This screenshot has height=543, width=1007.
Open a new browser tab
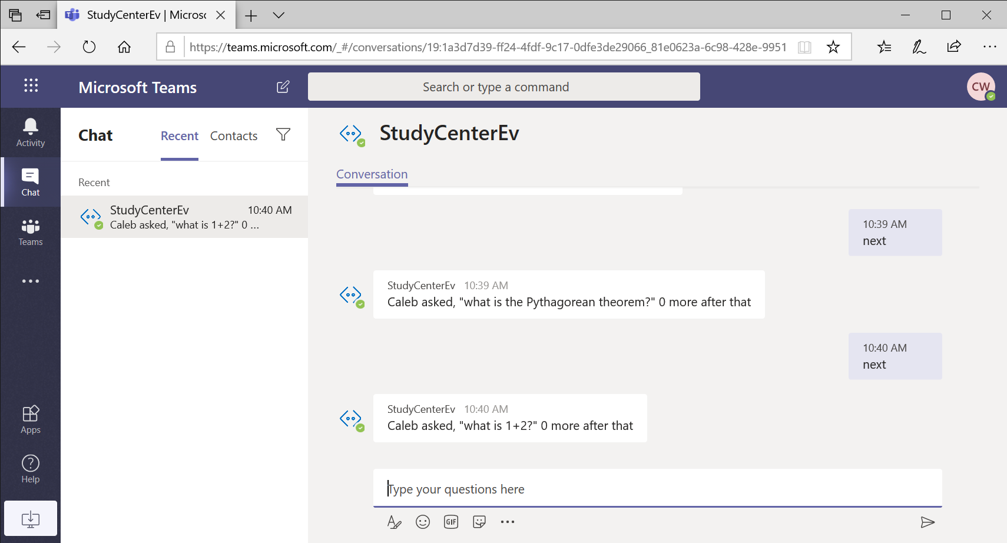pyautogui.click(x=251, y=15)
